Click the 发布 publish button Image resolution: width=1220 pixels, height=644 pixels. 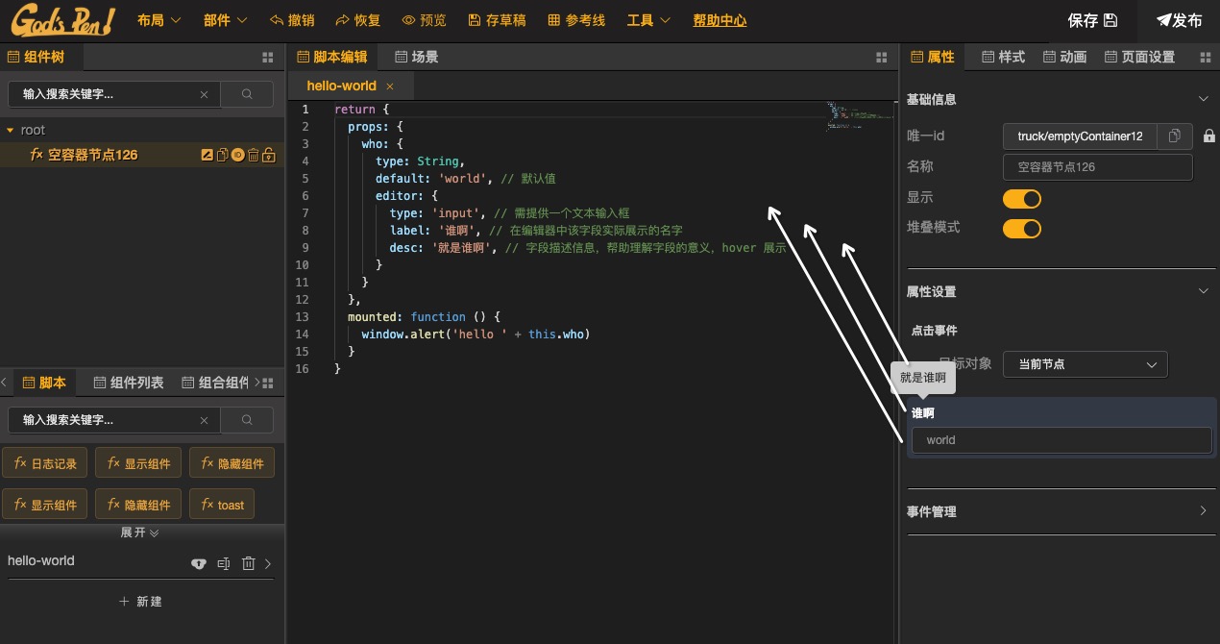(x=1180, y=19)
